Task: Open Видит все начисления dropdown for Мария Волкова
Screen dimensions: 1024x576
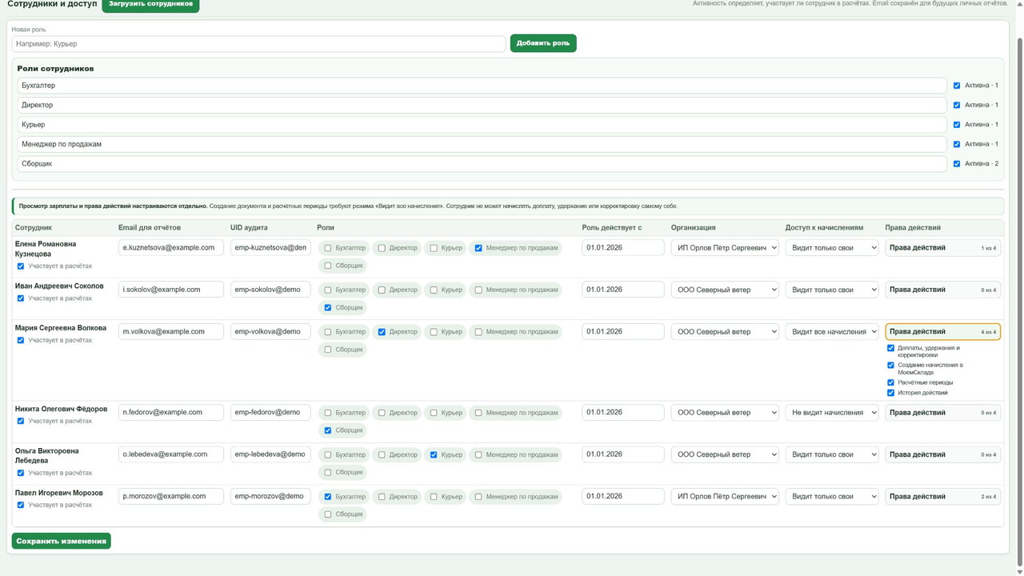Action: click(x=832, y=332)
